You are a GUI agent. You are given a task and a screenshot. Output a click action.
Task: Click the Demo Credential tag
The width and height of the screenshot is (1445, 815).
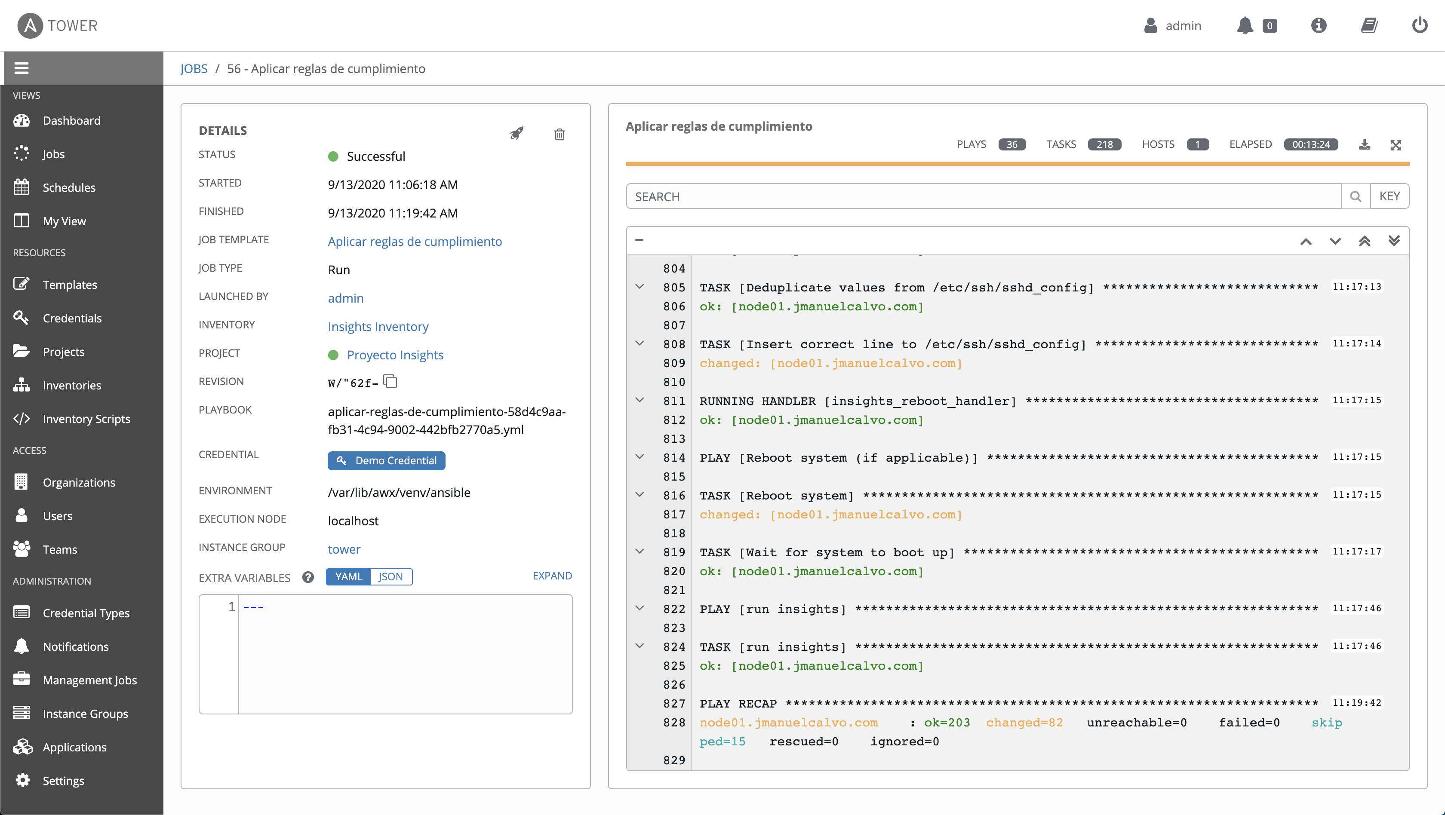tap(387, 461)
